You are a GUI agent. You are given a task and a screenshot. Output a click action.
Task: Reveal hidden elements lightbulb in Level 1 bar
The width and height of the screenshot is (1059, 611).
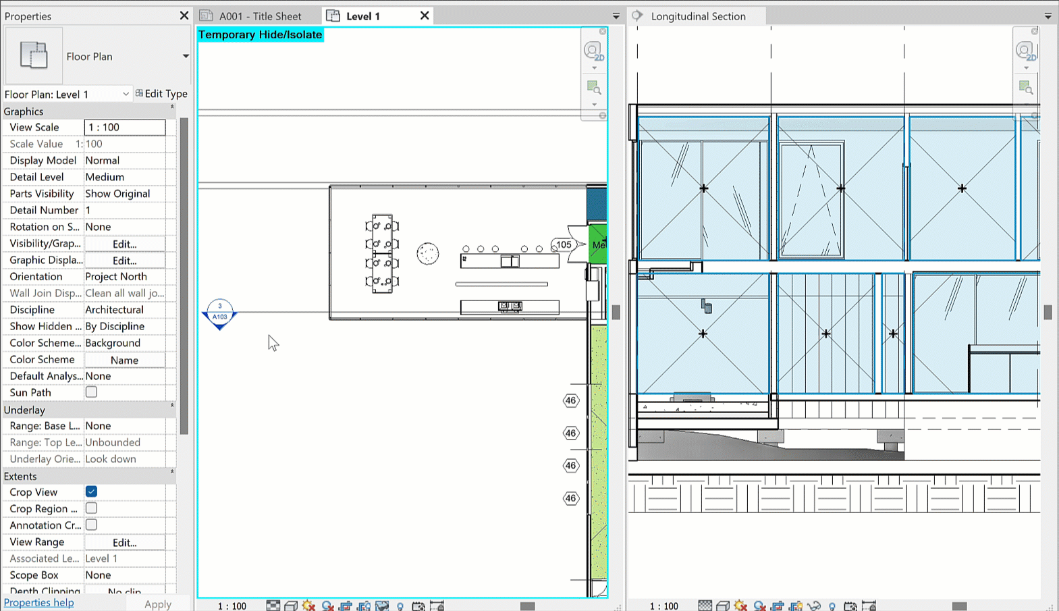coord(400,606)
